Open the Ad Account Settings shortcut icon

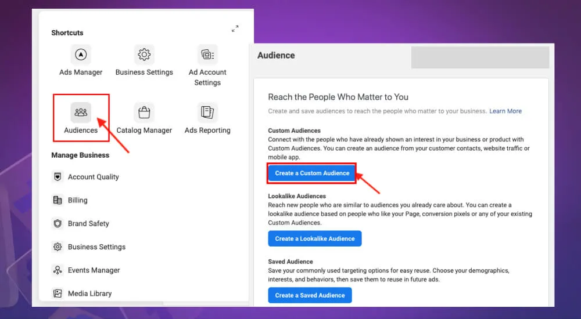[207, 55]
